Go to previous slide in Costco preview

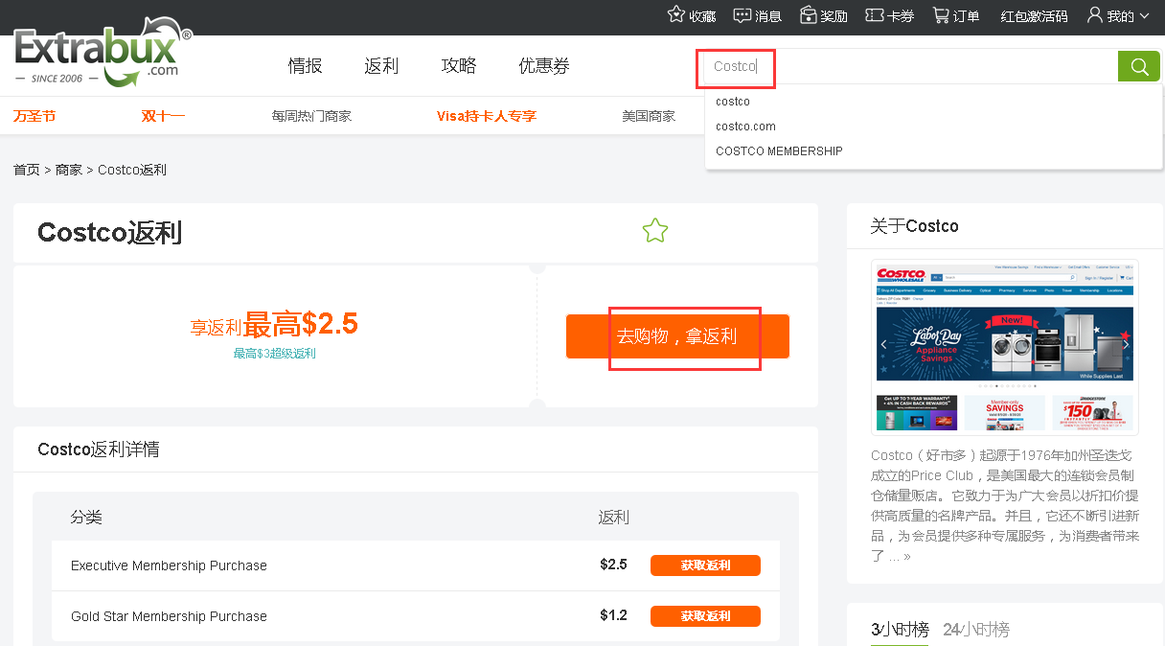pyautogui.click(x=883, y=345)
